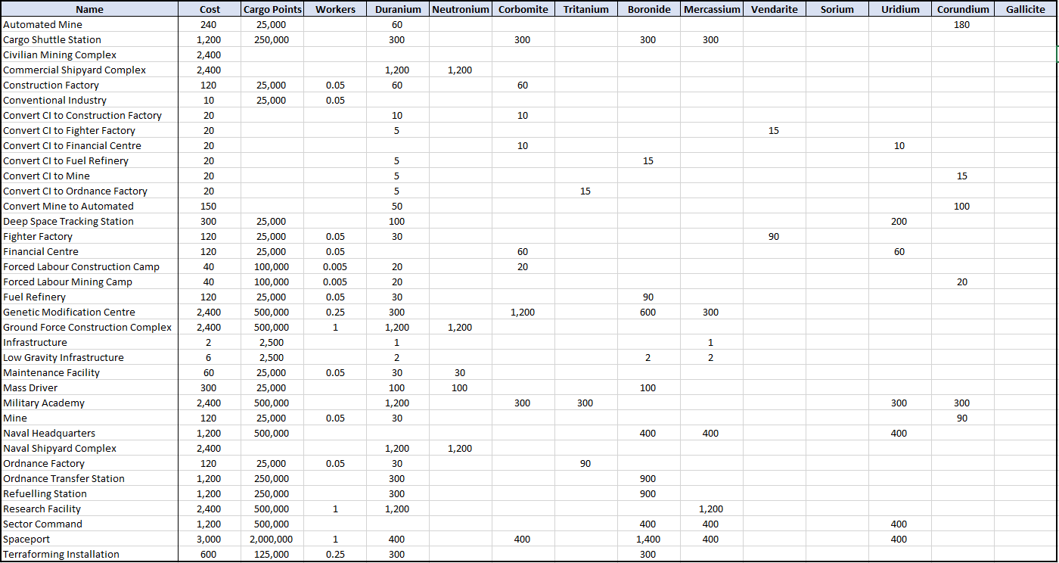Click the Deep Space Tracking Station cell
1059x563 pixels.
pos(90,221)
